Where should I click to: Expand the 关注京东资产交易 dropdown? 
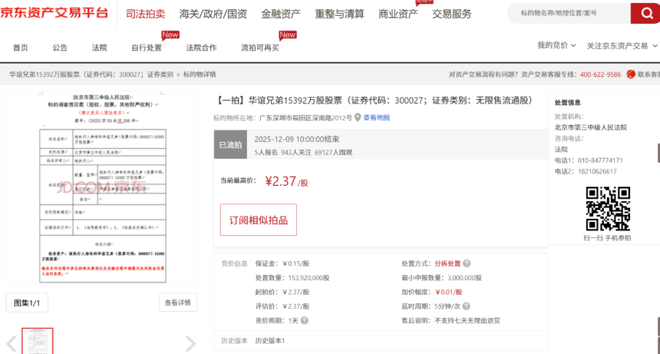[x=622, y=46]
